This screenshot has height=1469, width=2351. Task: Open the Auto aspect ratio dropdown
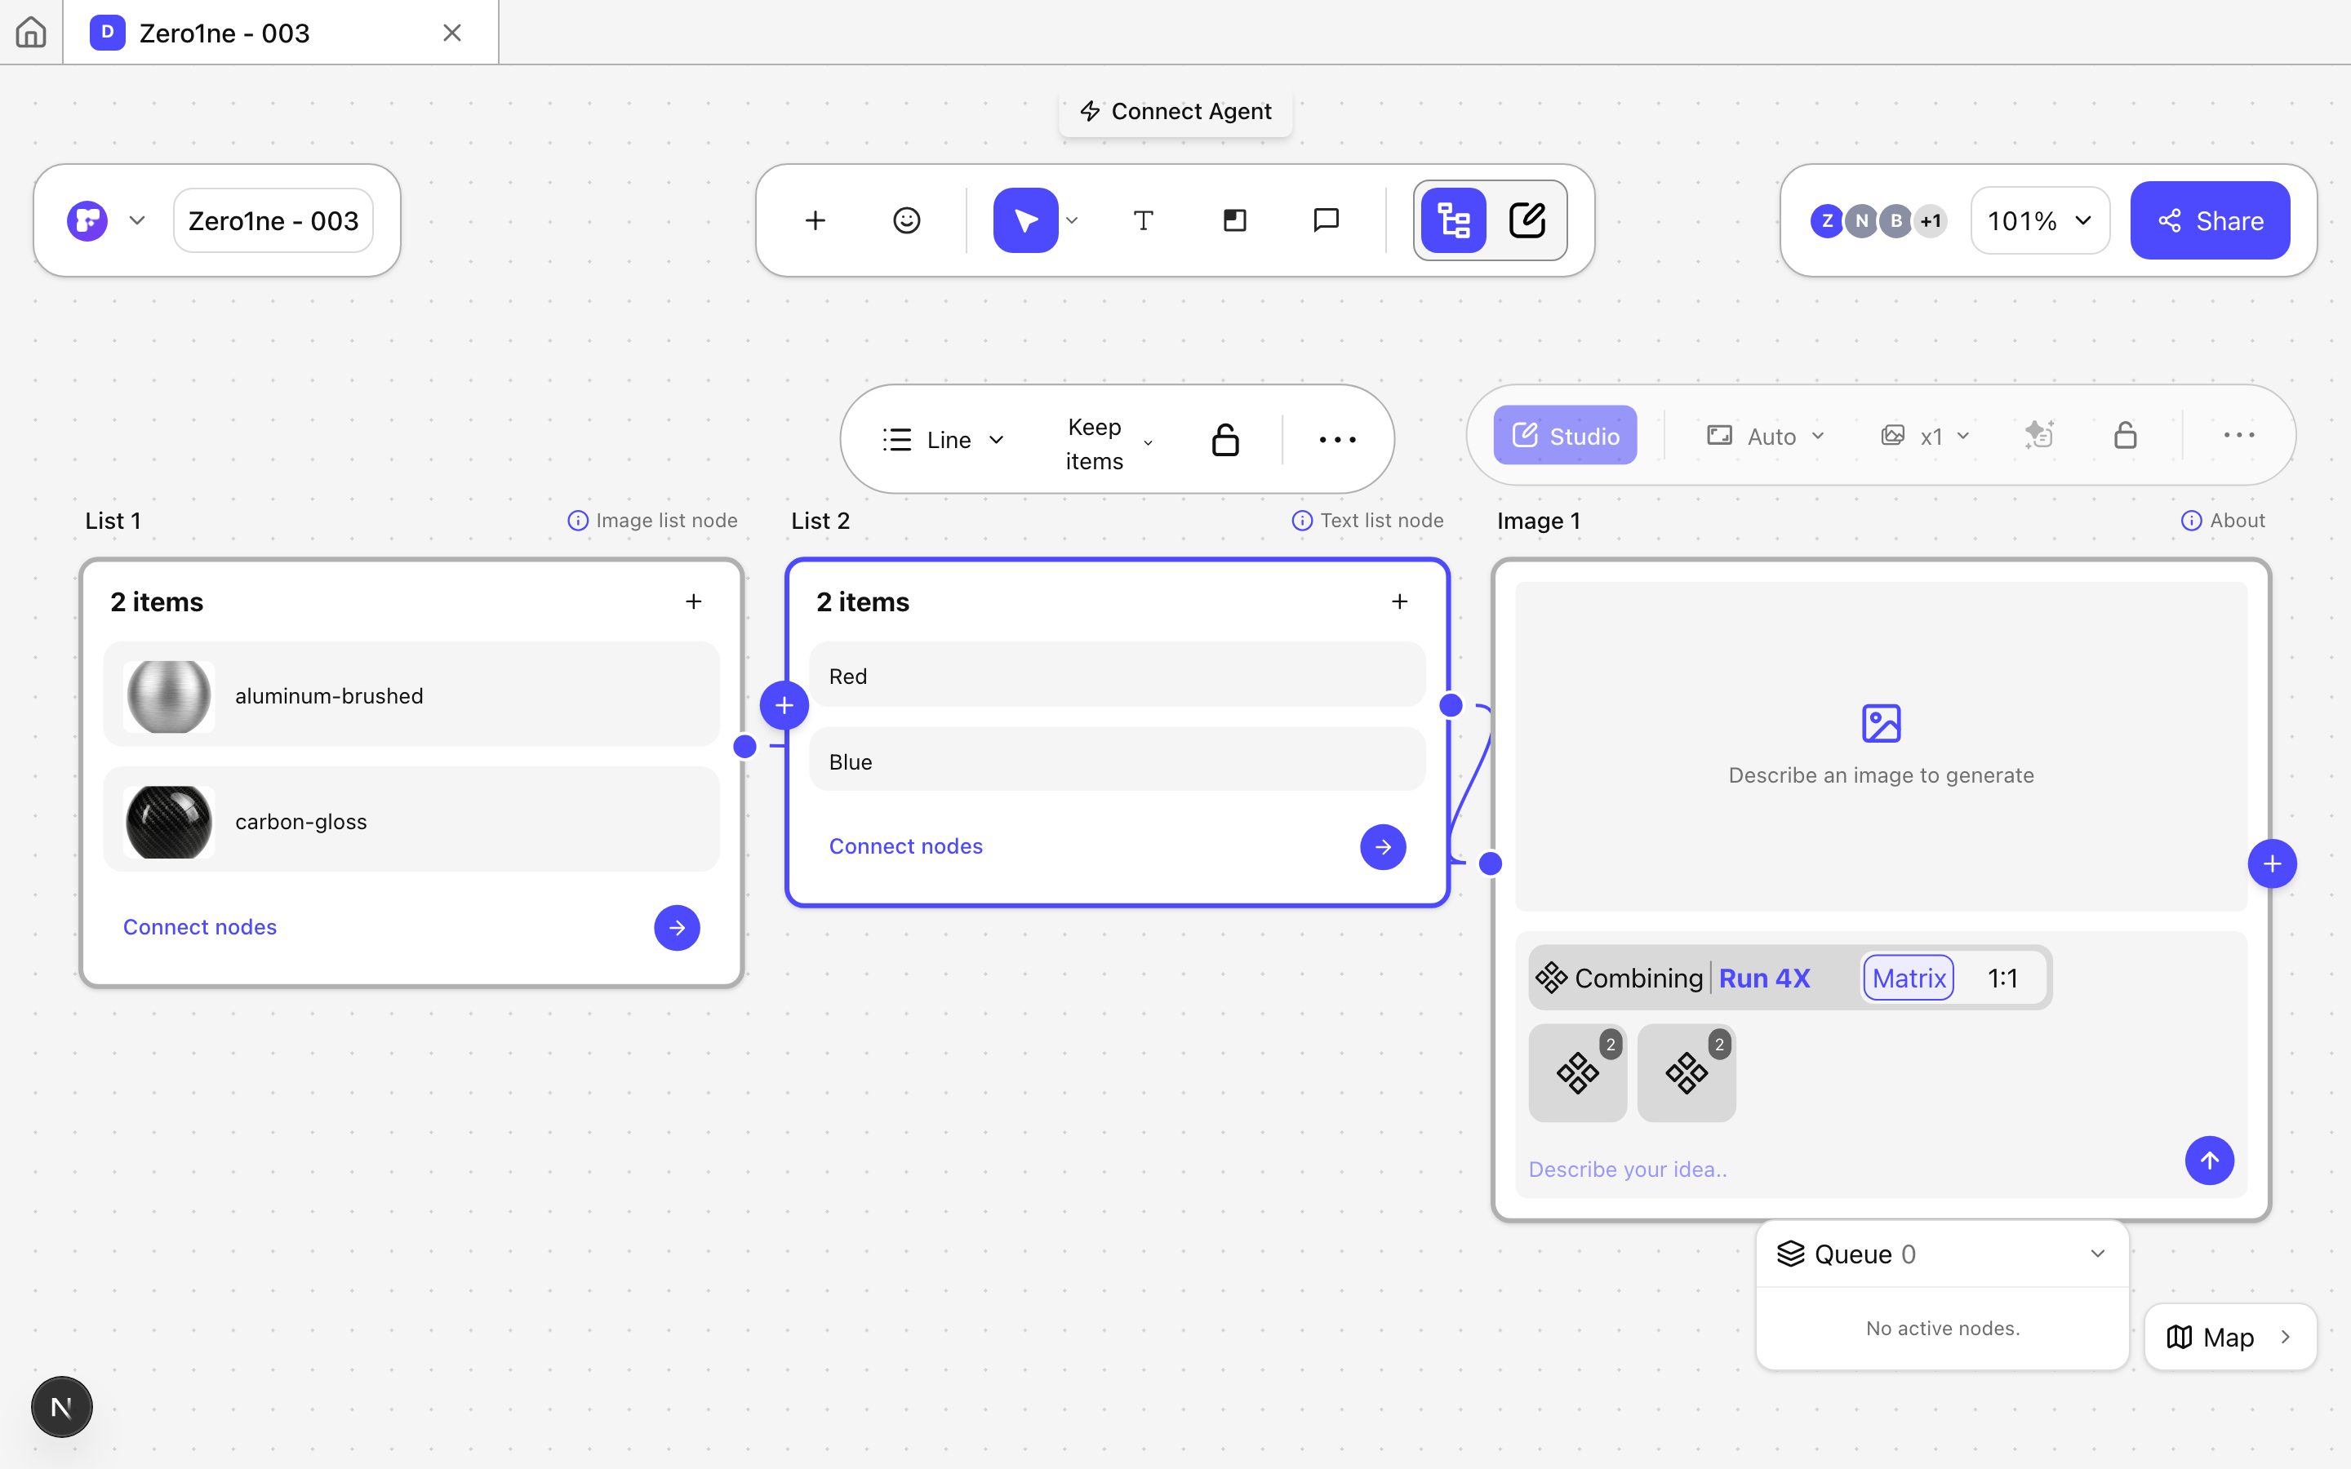1767,437
